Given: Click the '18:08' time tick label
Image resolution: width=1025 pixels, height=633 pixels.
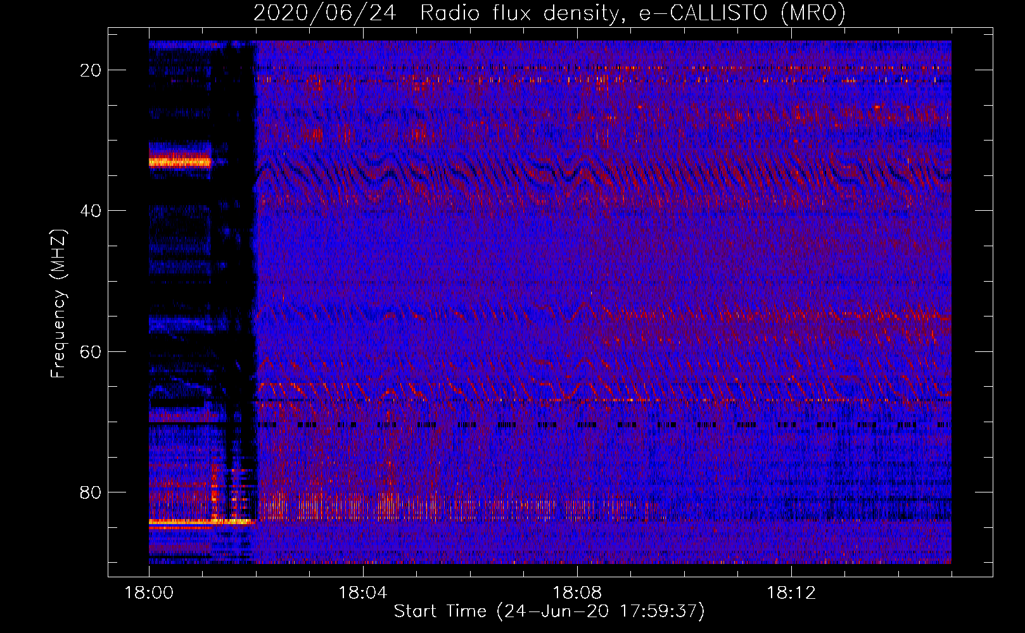Looking at the screenshot, I should click(x=576, y=593).
